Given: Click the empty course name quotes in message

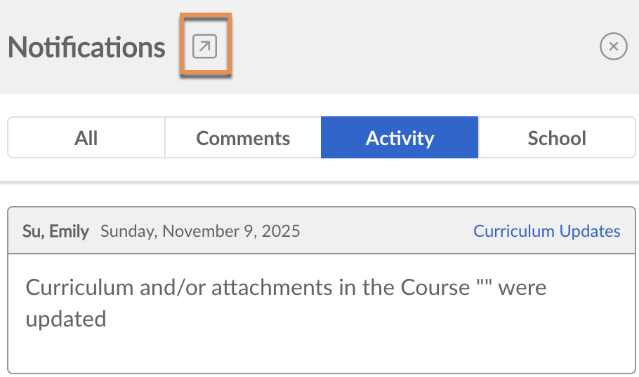Looking at the screenshot, I should (x=484, y=287).
